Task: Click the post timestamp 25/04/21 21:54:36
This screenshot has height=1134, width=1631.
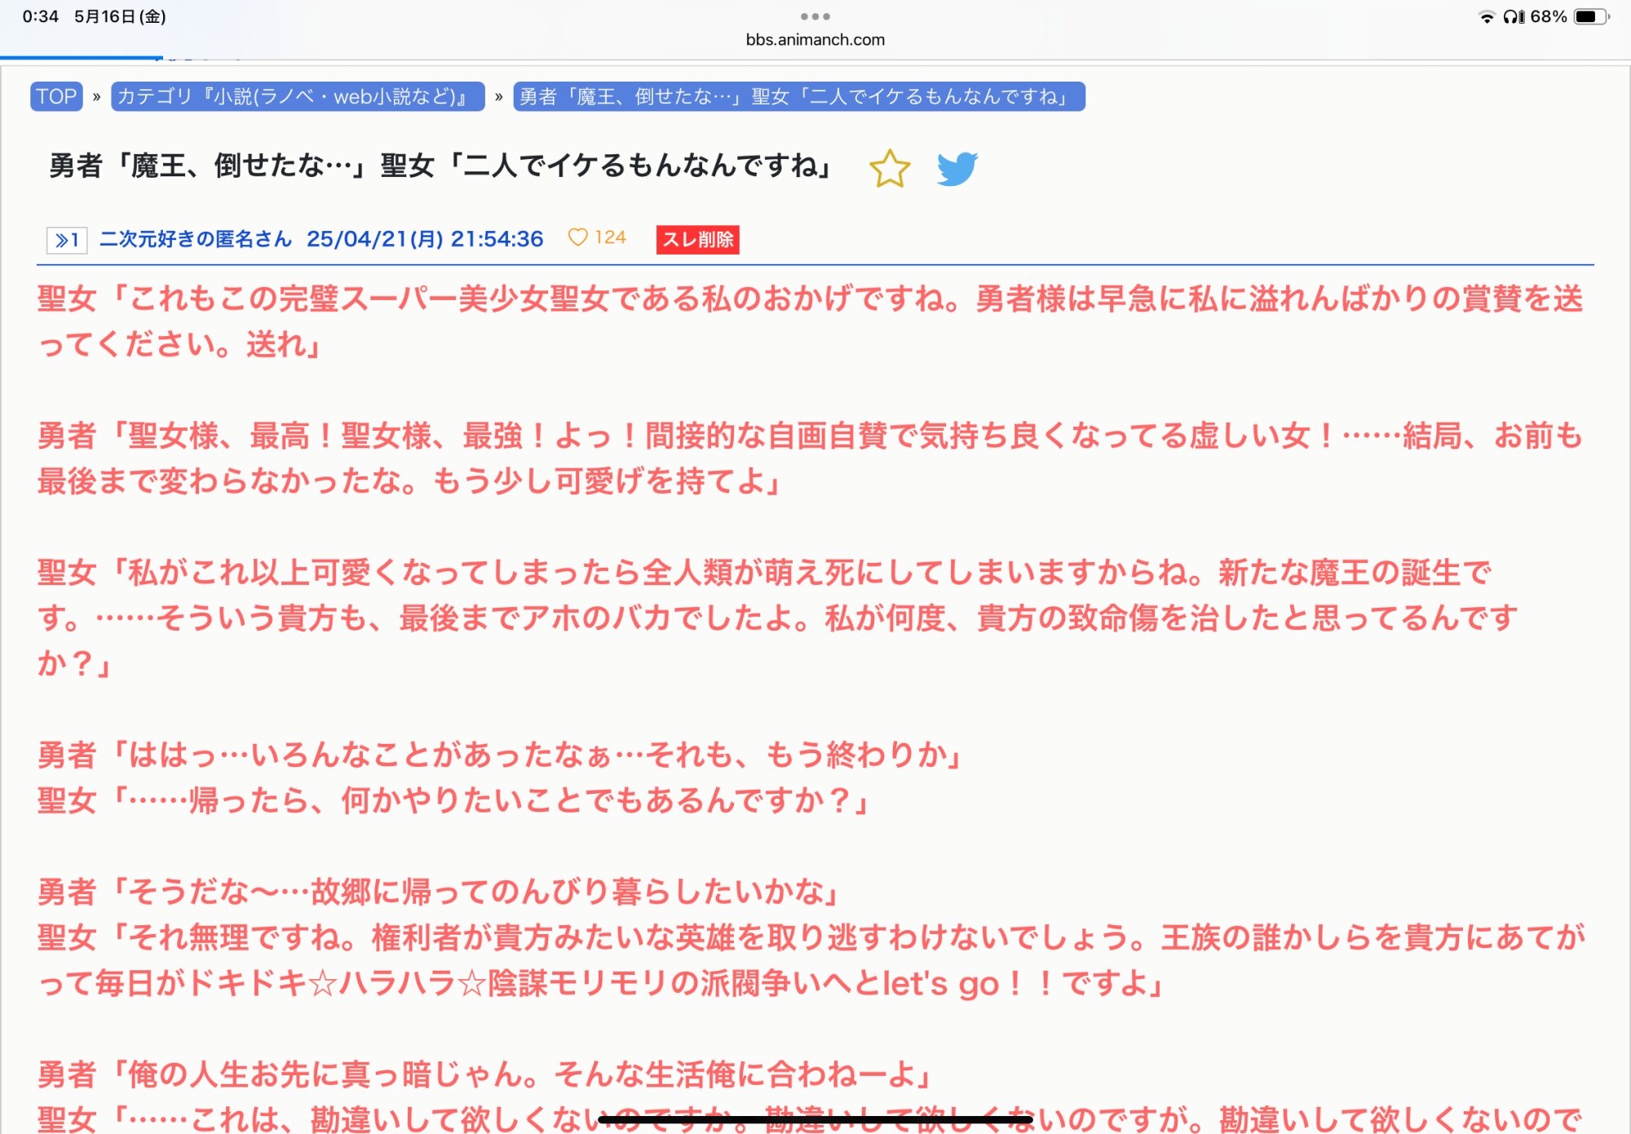Action: tap(424, 239)
